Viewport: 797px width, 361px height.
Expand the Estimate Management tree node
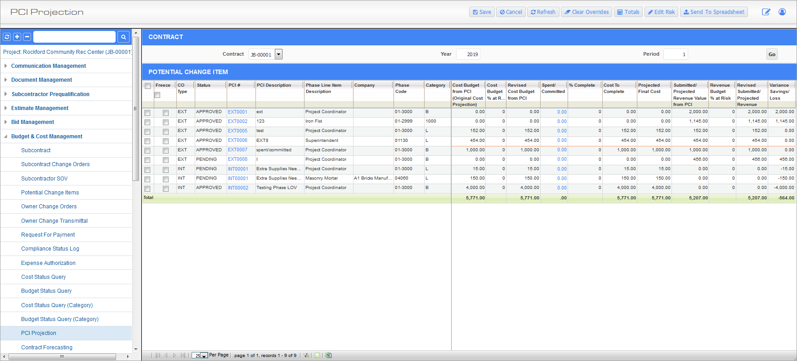(x=5, y=108)
